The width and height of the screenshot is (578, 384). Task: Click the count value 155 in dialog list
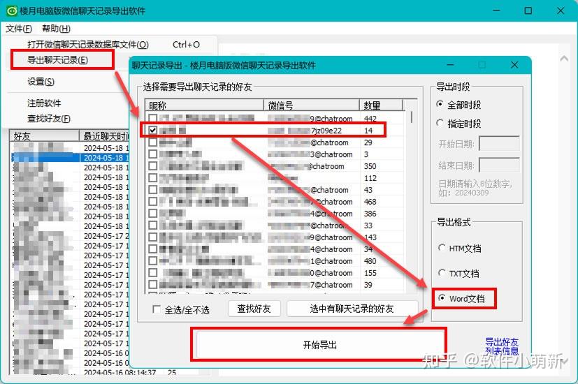[x=370, y=273]
